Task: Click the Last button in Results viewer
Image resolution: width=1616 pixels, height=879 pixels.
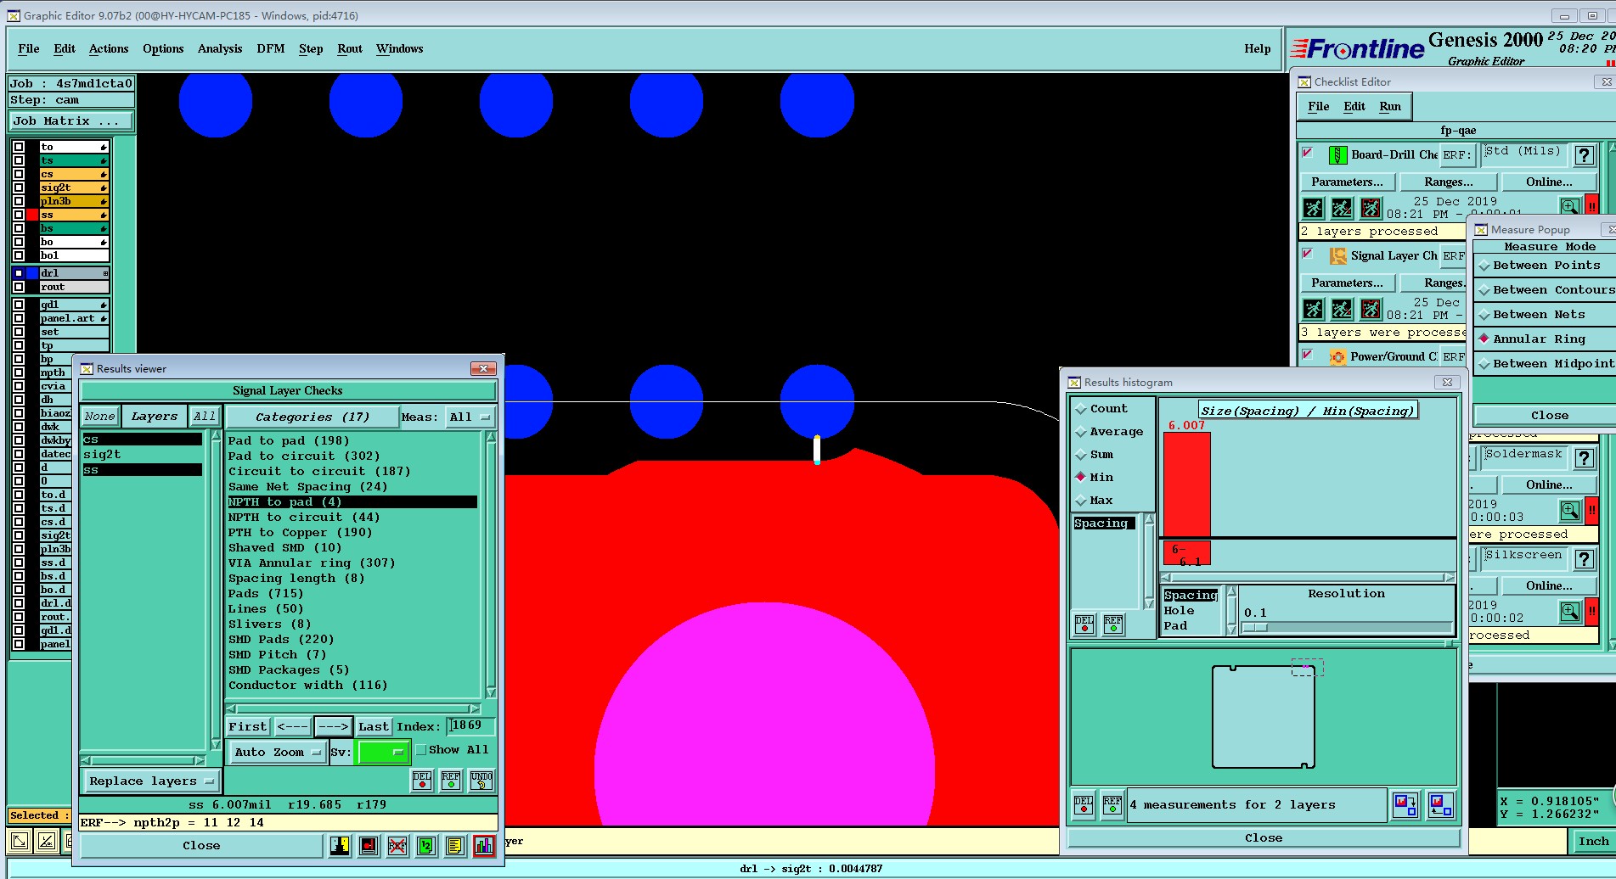Action: point(373,727)
